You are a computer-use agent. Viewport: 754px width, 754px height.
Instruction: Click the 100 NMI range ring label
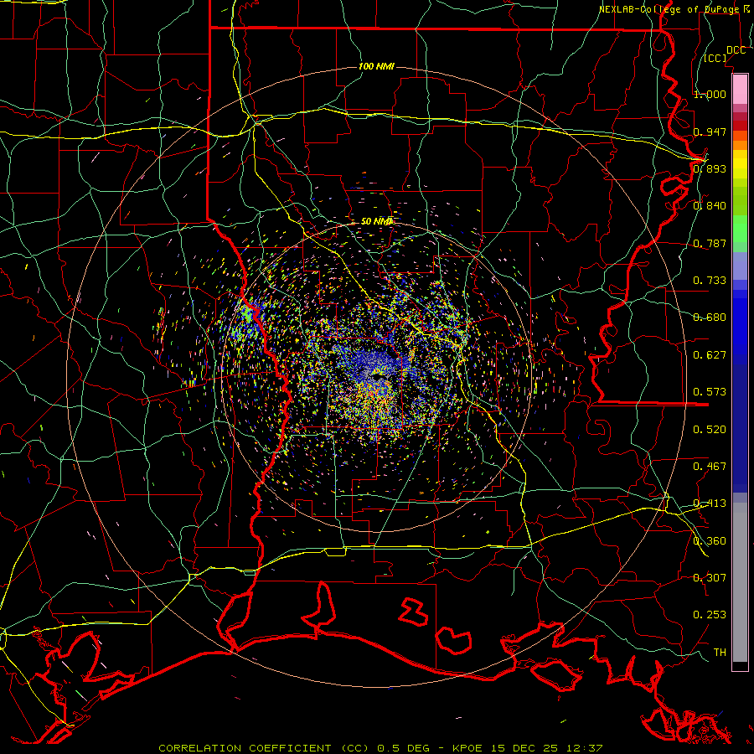(376, 66)
